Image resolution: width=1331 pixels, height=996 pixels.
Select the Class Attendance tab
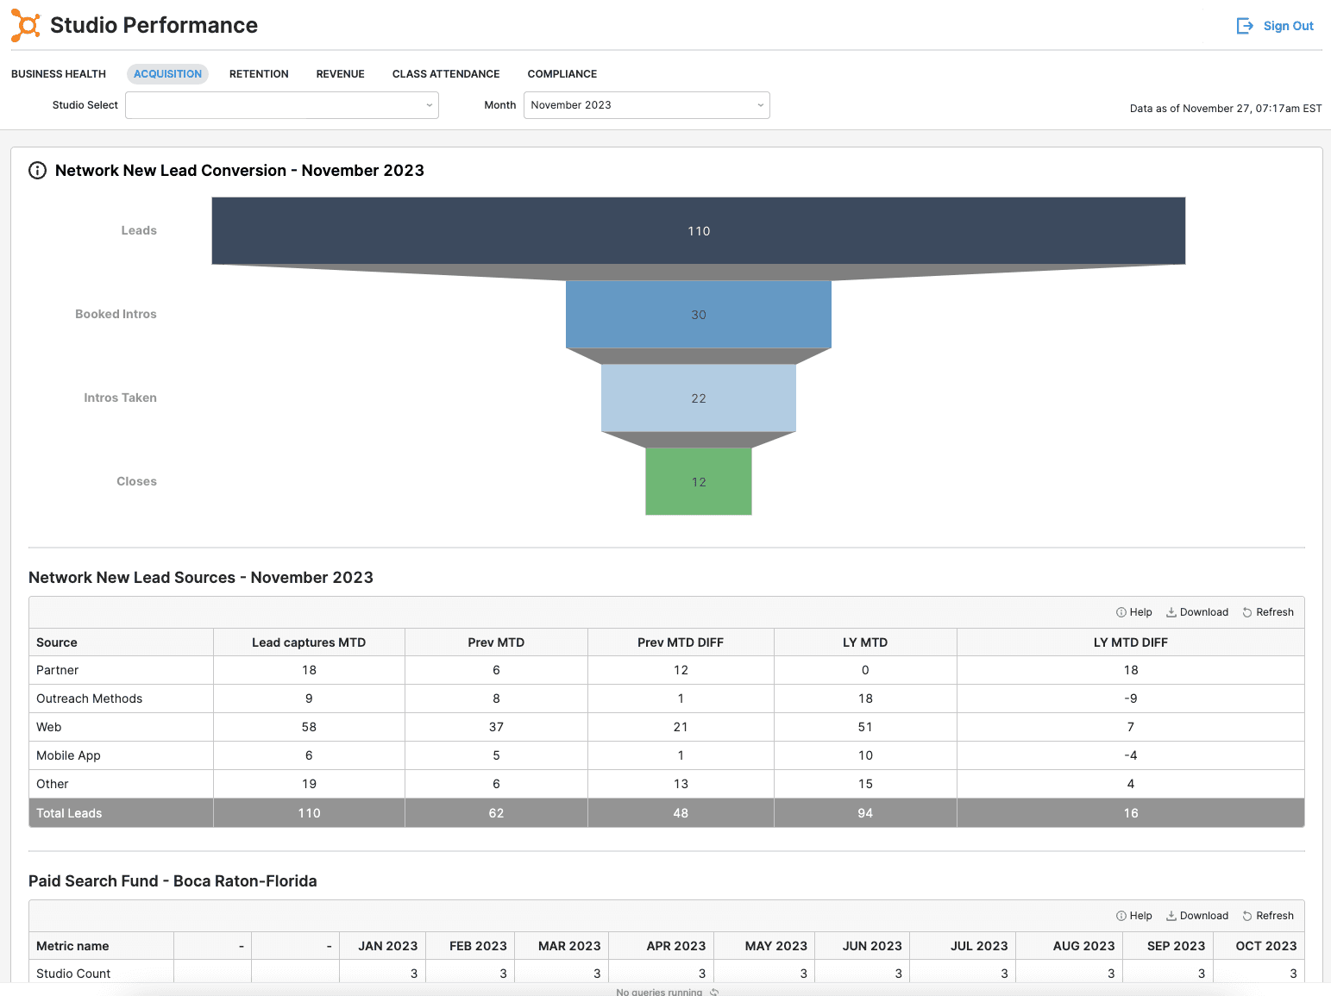coord(446,74)
